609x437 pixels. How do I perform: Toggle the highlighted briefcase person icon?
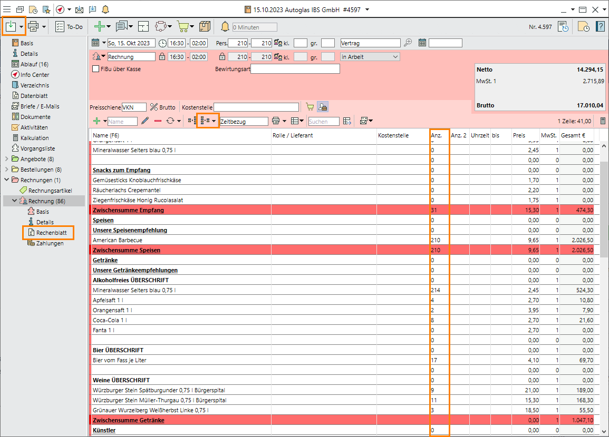coord(323,107)
